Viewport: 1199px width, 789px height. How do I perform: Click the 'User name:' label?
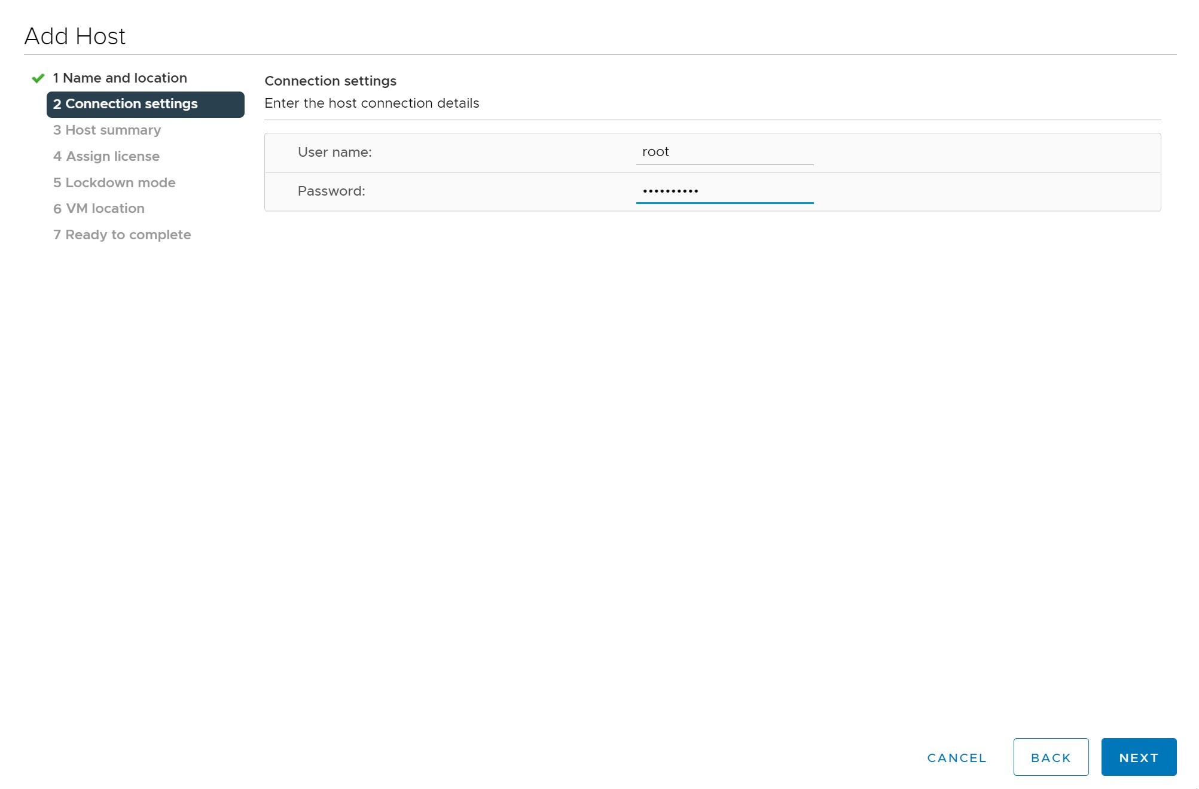(x=334, y=153)
